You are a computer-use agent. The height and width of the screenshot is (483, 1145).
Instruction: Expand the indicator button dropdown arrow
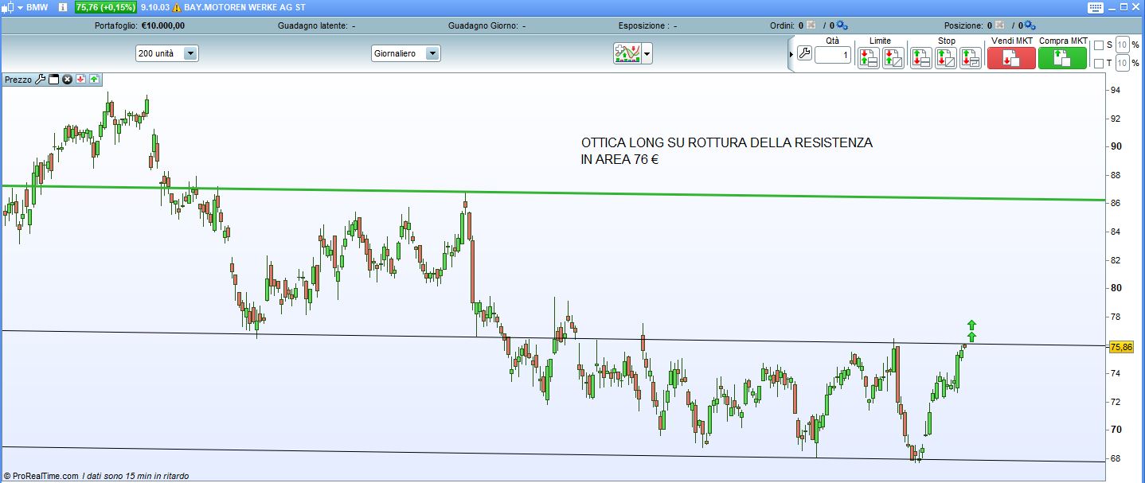(x=647, y=54)
